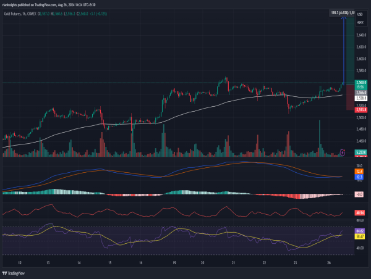Click date label 26 on time axis
The width and height of the screenshot is (371, 279).
[x=329, y=263]
